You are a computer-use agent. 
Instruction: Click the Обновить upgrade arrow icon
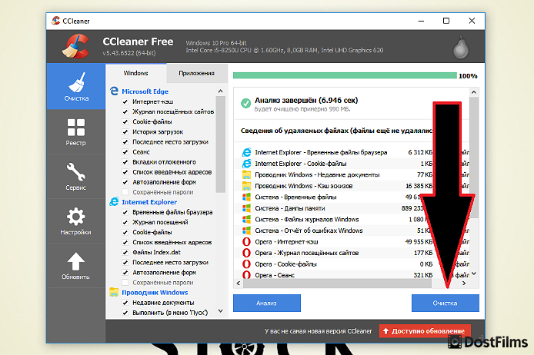coord(75,261)
